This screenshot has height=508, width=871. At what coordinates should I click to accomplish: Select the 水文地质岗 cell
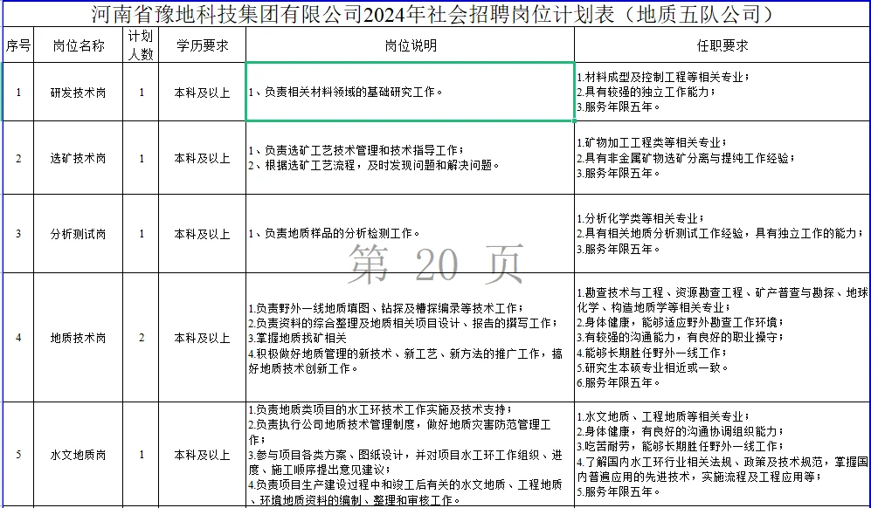79,455
